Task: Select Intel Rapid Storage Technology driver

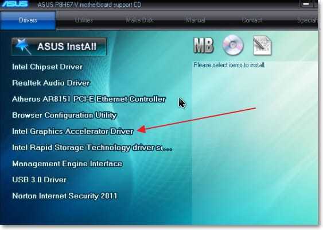Action: tap(92, 147)
